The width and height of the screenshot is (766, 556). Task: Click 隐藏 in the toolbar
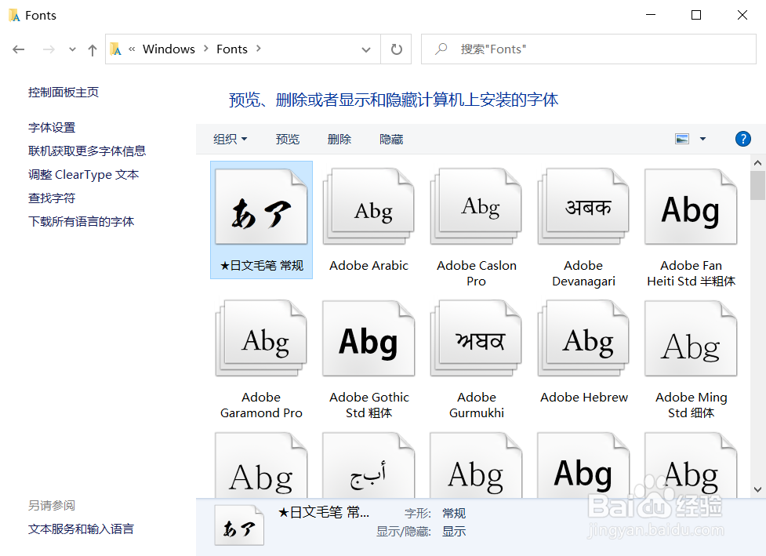[x=391, y=140]
